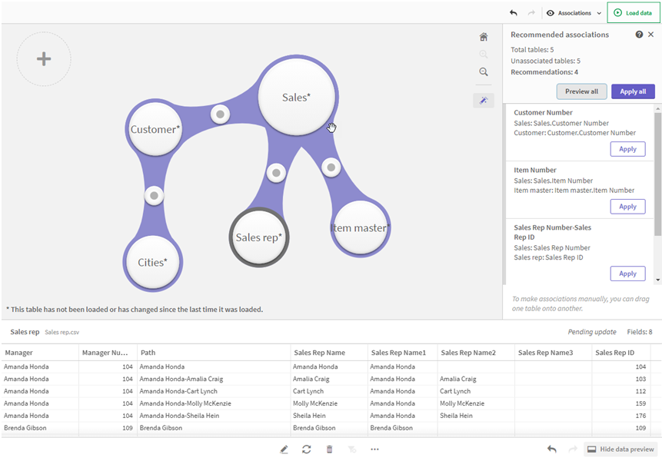The width and height of the screenshot is (662, 461).
Task: Apply the Customer Number association
Action: 627,149
